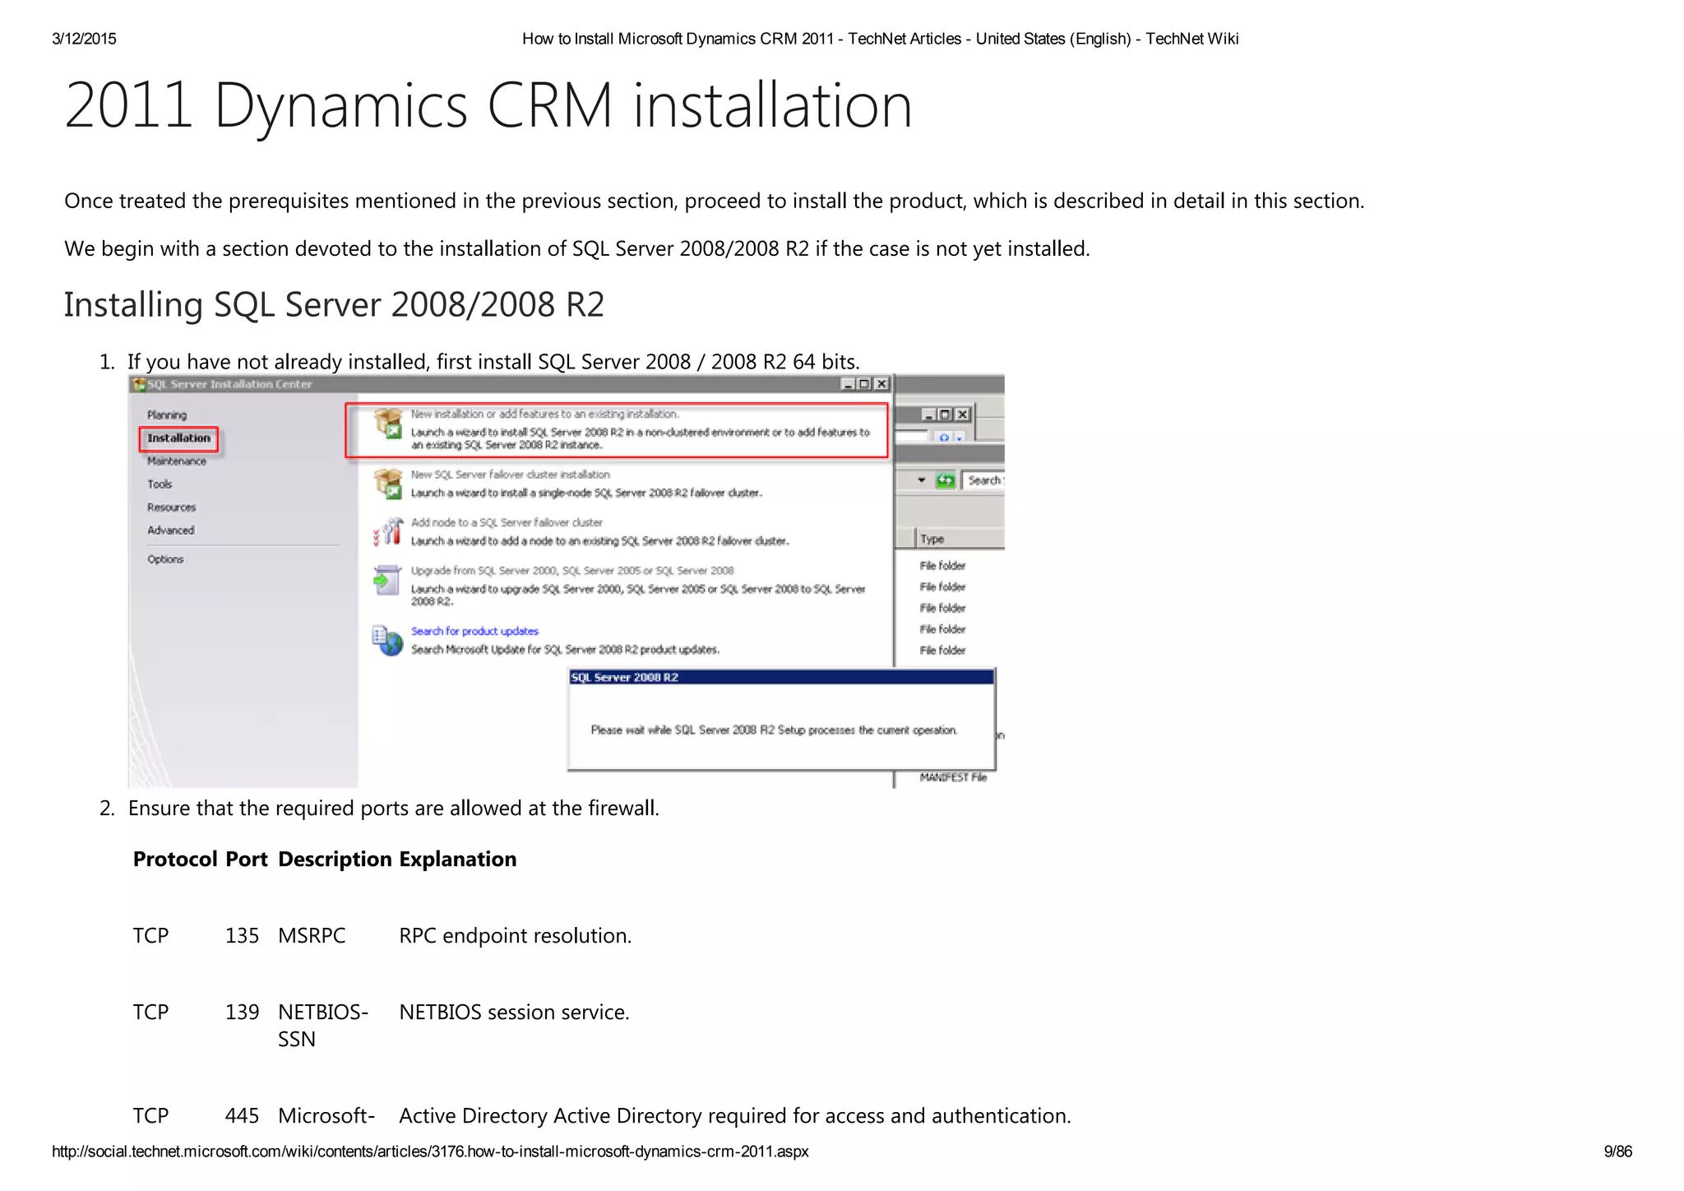Open the Options section
The image size is (1684, 1191).
(x=165, y=559)
